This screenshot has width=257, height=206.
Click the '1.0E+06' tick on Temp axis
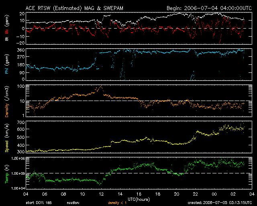(x=18, y=159)
